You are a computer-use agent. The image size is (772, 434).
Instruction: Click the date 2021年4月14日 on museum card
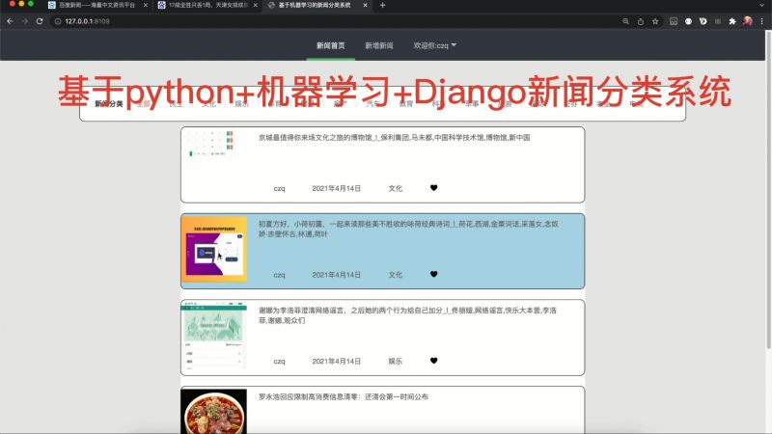coord(336,188)
